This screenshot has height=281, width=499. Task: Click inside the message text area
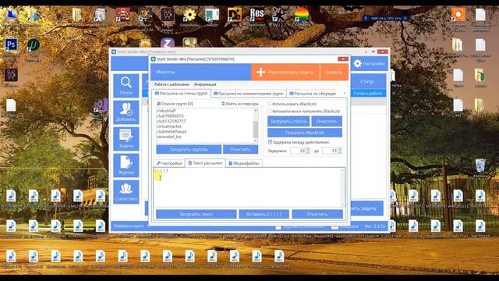pos(247,187)
